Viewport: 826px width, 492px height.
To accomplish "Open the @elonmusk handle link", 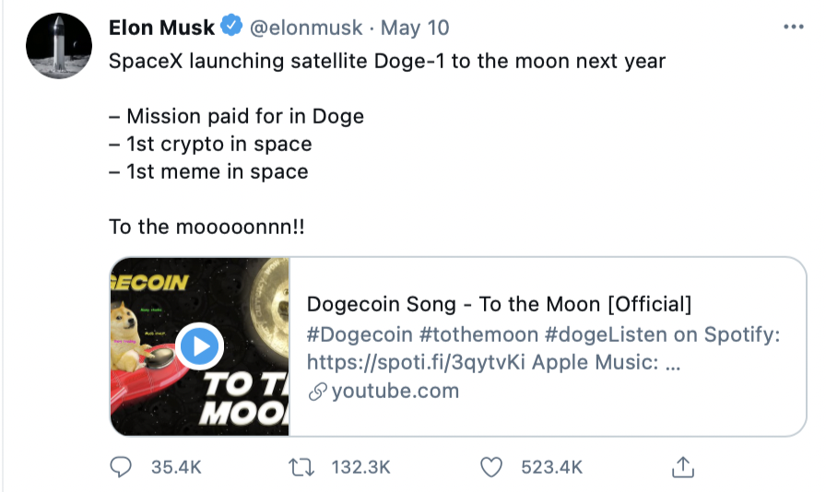I will click(x=304, y=28).
